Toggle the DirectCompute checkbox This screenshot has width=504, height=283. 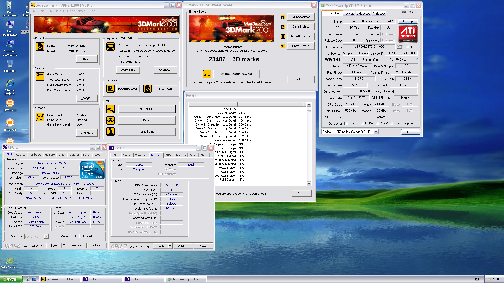[392, 123]
